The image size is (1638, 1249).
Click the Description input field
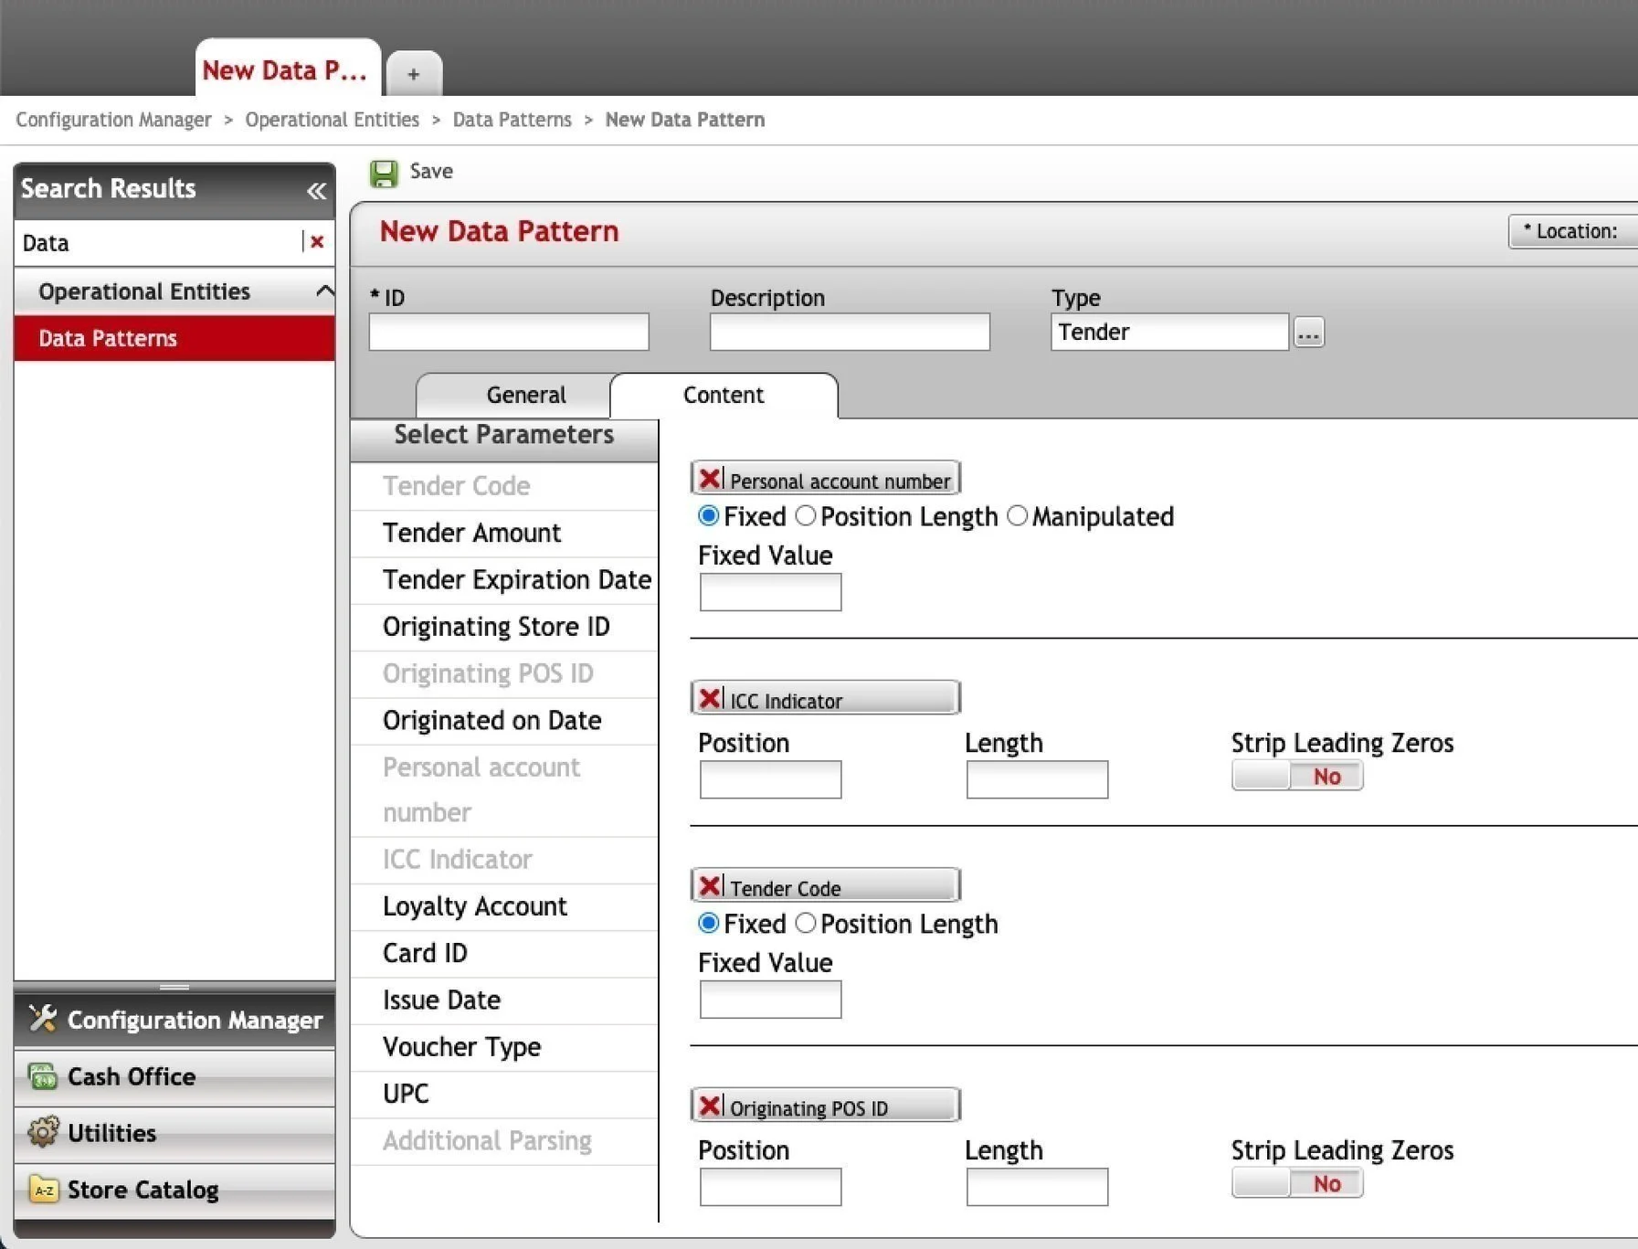coord(850,332)
